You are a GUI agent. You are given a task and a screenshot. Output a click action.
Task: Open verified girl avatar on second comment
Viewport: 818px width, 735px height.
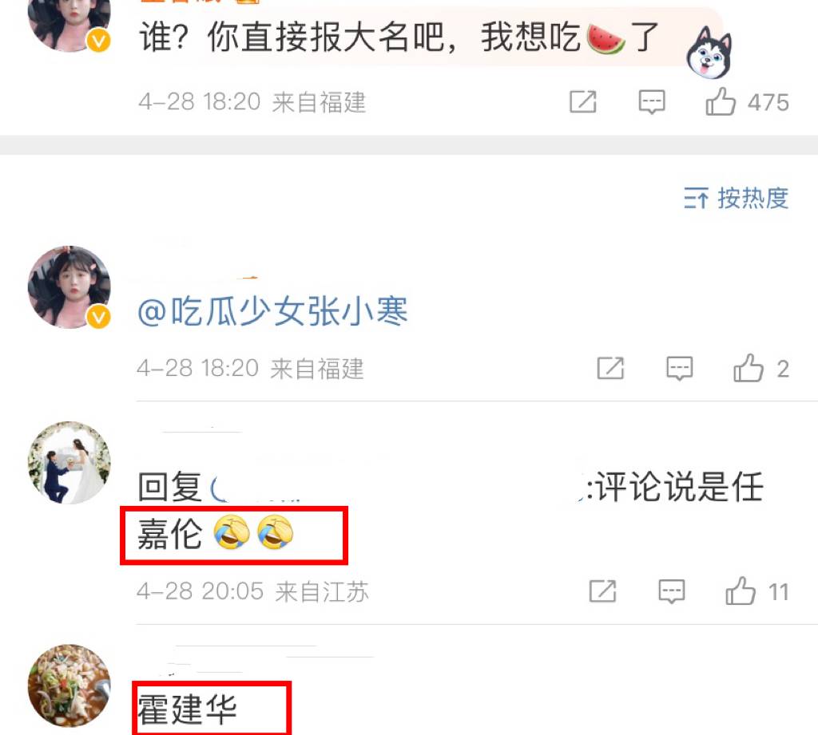(69, 287)
